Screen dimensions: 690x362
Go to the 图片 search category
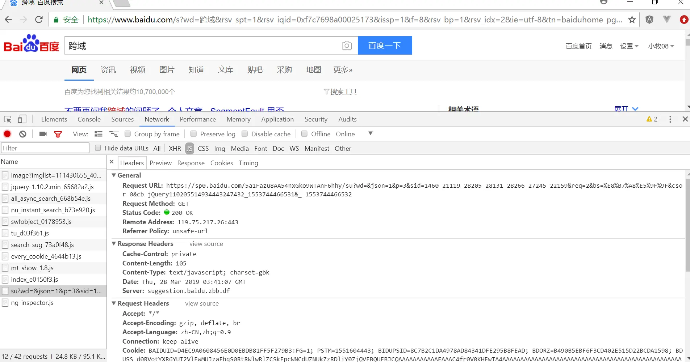(x=167, y=70)
